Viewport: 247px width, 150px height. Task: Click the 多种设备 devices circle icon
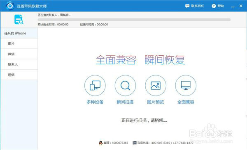(x=95, y=86)
